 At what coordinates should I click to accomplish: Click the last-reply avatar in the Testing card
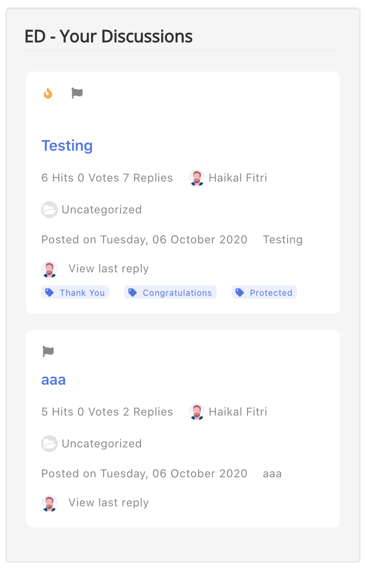pos(49,269)
